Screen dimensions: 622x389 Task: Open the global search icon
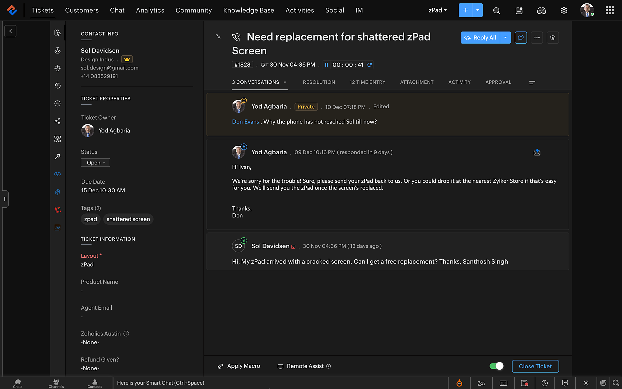(497, 11)
